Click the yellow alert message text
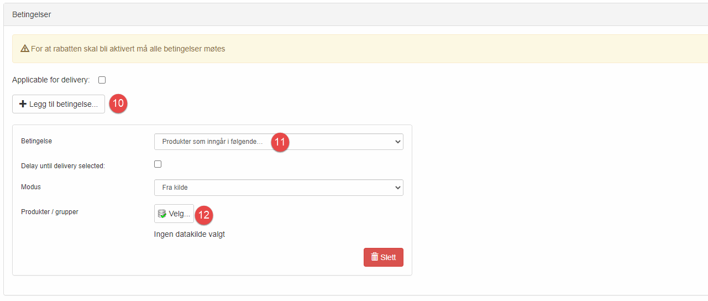This screenshot has height=301, width=708. (128, 49)
